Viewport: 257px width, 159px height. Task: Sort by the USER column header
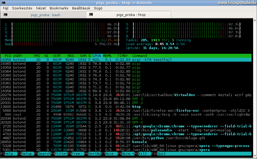click(17, 56)
